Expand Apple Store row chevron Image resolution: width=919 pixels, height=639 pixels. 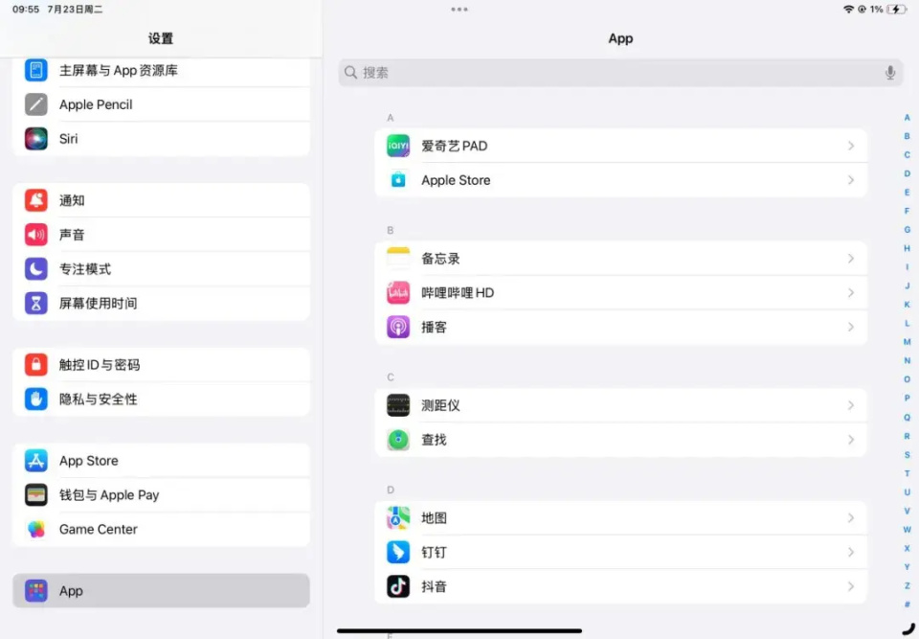[851, 180]
